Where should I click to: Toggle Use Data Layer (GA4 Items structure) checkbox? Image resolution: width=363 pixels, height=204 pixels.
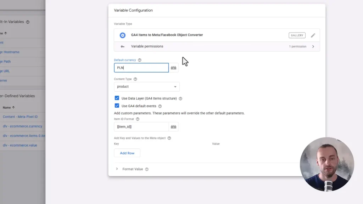pos(117,98)
